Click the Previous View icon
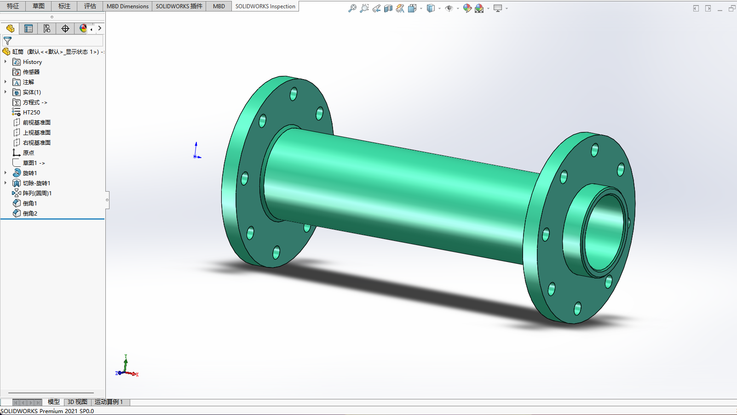The image size is (737, 415). tap(376, 8)
